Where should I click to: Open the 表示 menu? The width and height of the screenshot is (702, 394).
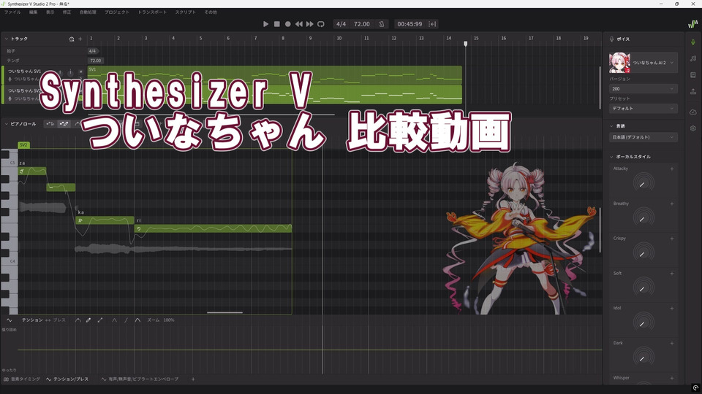(50, 12)
